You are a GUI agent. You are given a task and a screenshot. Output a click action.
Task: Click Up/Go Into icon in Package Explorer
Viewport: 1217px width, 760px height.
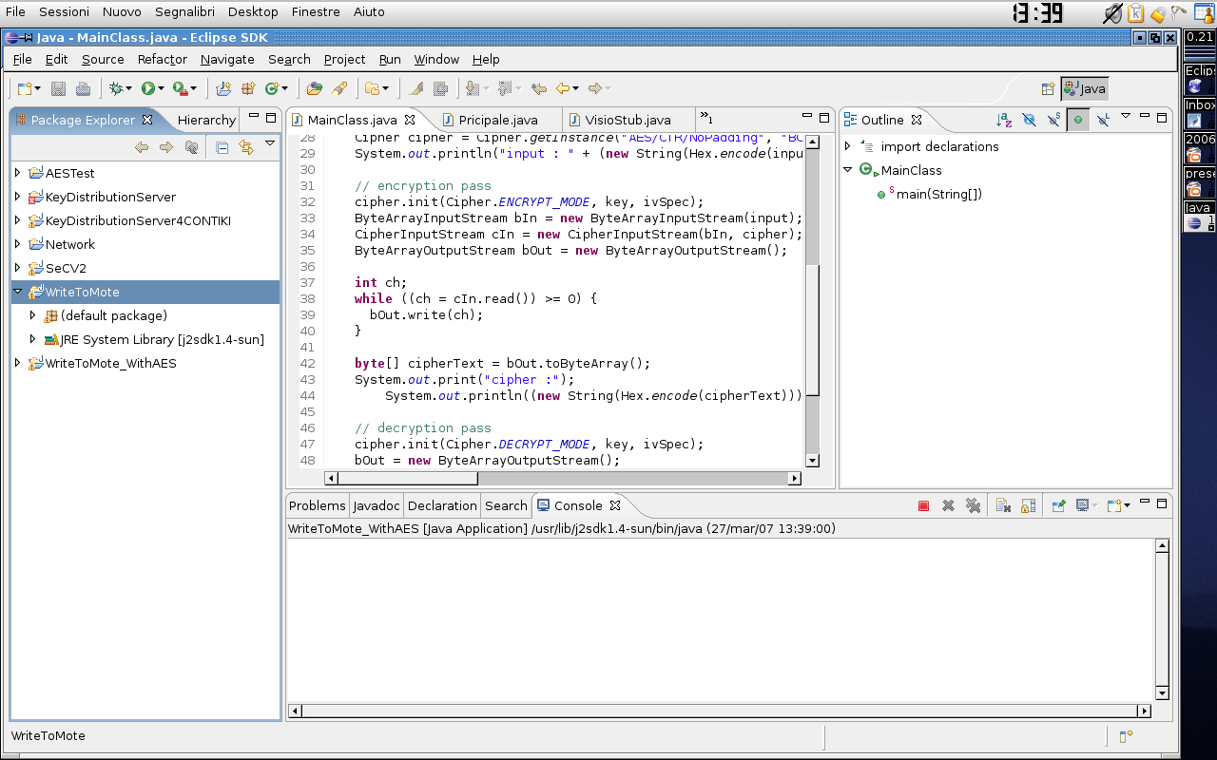coord(191,147)
